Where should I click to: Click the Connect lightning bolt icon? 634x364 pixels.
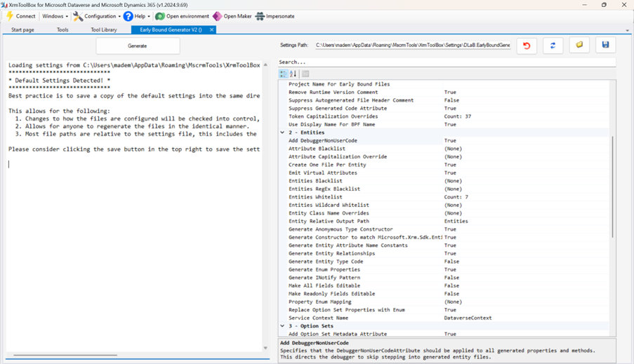pyautogui.click(x=10, y=16)
